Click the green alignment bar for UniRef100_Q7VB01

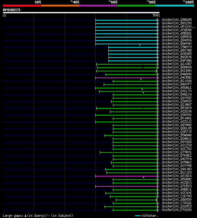(129, 152)
